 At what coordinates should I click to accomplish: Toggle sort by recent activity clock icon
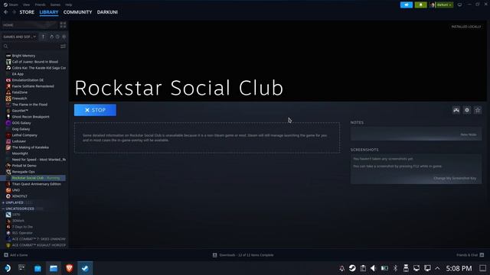point(57,37)
